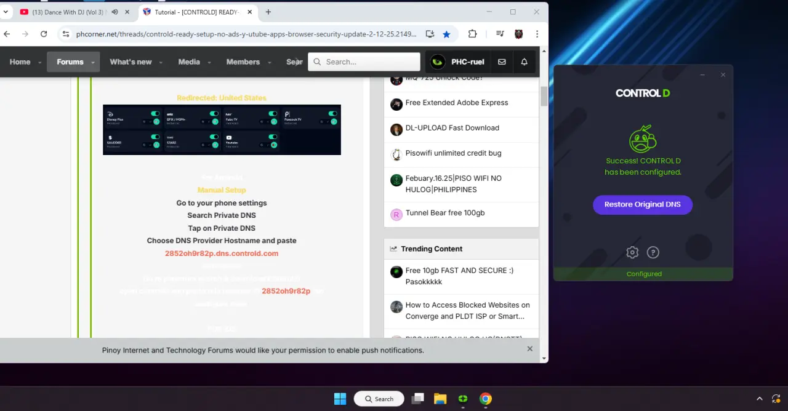Open the Forums nav item
Viewport: 788px width, 411px height.
(70, 62)
